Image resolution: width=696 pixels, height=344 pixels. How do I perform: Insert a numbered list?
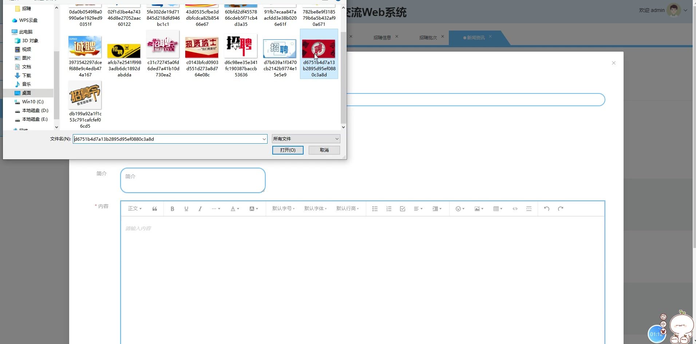coord(389,209)
